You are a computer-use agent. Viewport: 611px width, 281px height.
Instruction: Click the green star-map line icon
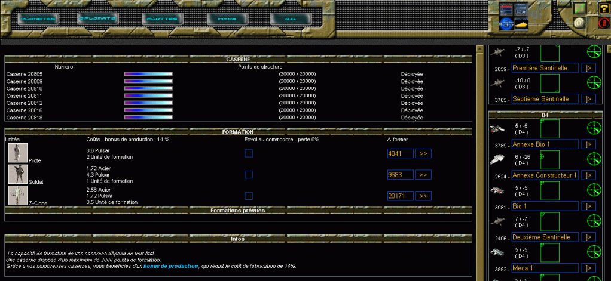(x=579, y=8)
